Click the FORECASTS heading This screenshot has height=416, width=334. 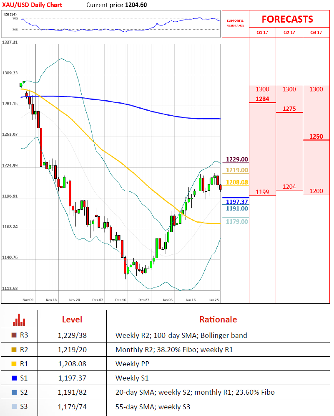287,19
